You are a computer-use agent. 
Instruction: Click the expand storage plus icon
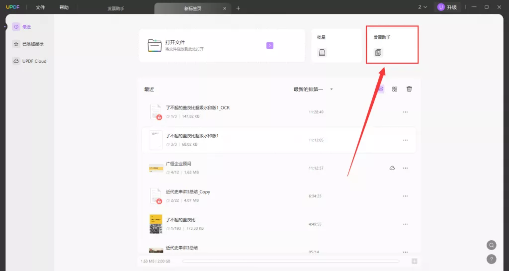tap(414, 261)
